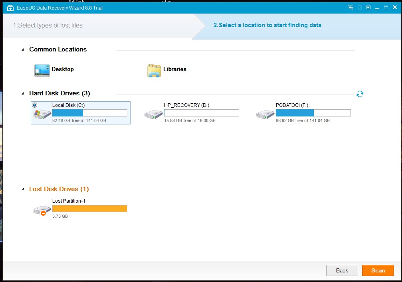Screen dimensions: 402x282
Task: Click the Lost Disk Drives (1) heading
Action: pyautogui.click(x=59, y=189)
